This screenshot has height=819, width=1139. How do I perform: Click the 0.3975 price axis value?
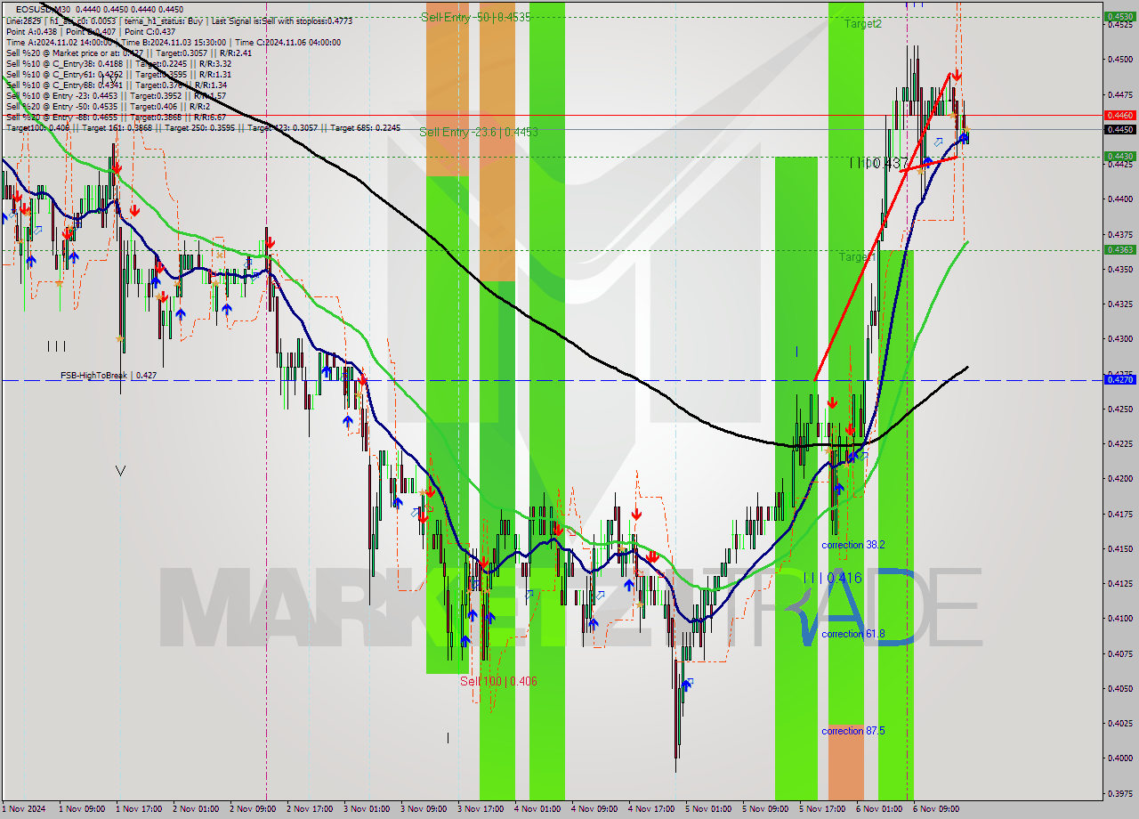[1120, 793]
